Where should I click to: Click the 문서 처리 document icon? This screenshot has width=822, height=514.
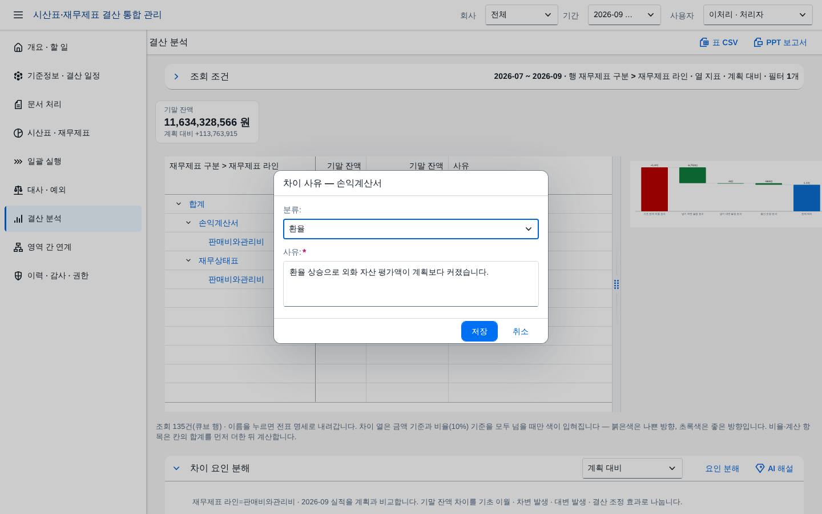[x=18, y=105]
